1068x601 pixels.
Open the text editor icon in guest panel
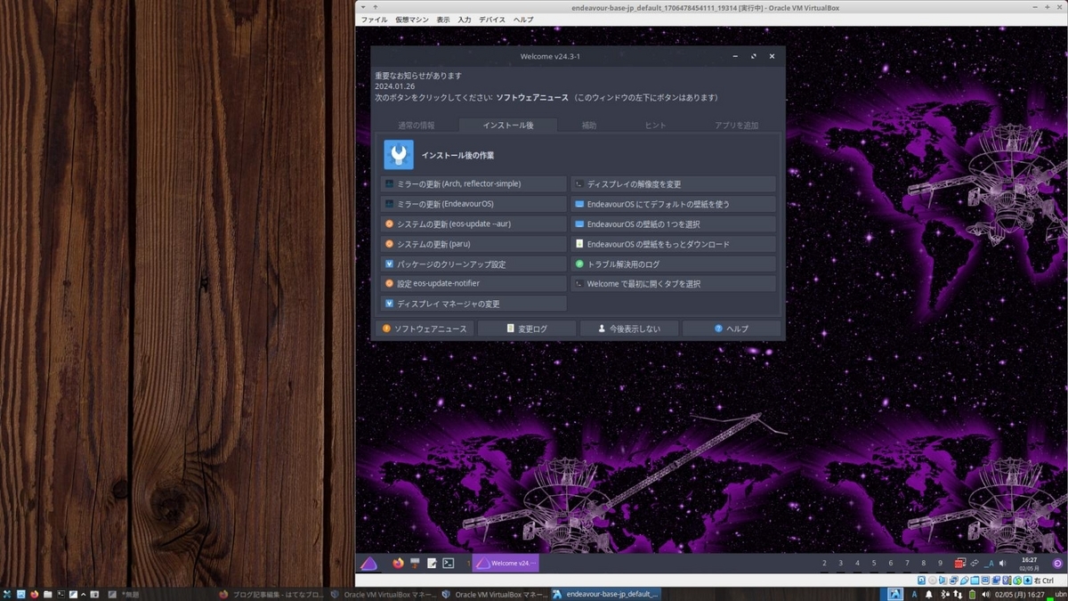[x=432, y=563]
